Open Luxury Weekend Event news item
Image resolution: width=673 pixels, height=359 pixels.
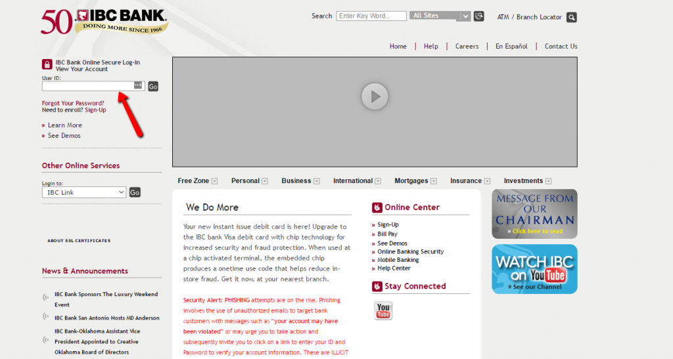click(106, 299)
